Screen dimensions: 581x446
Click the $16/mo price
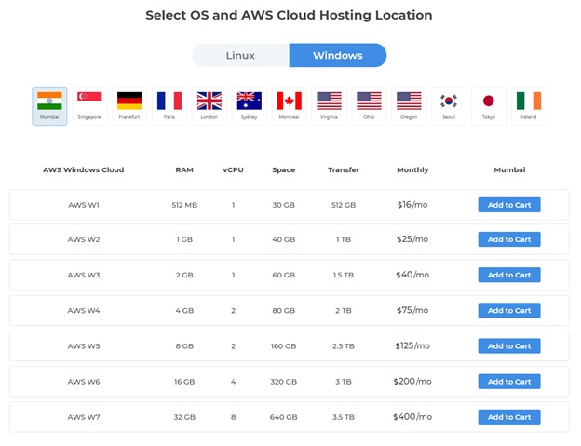pyautogui.click(x=412, y=205)
